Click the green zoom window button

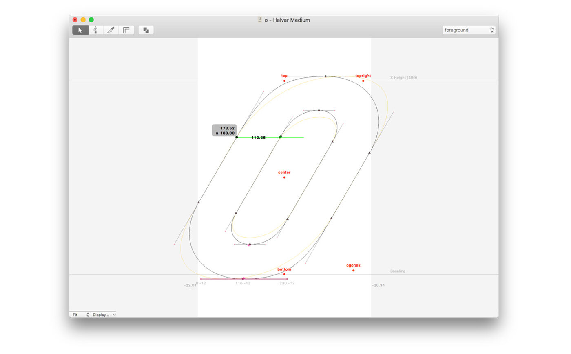click(91, 20)
